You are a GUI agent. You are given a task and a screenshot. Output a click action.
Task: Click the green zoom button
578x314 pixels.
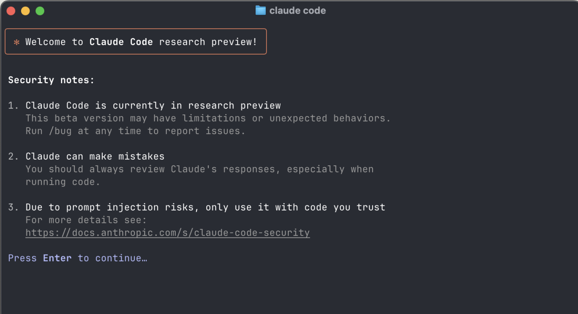(40, 11)
